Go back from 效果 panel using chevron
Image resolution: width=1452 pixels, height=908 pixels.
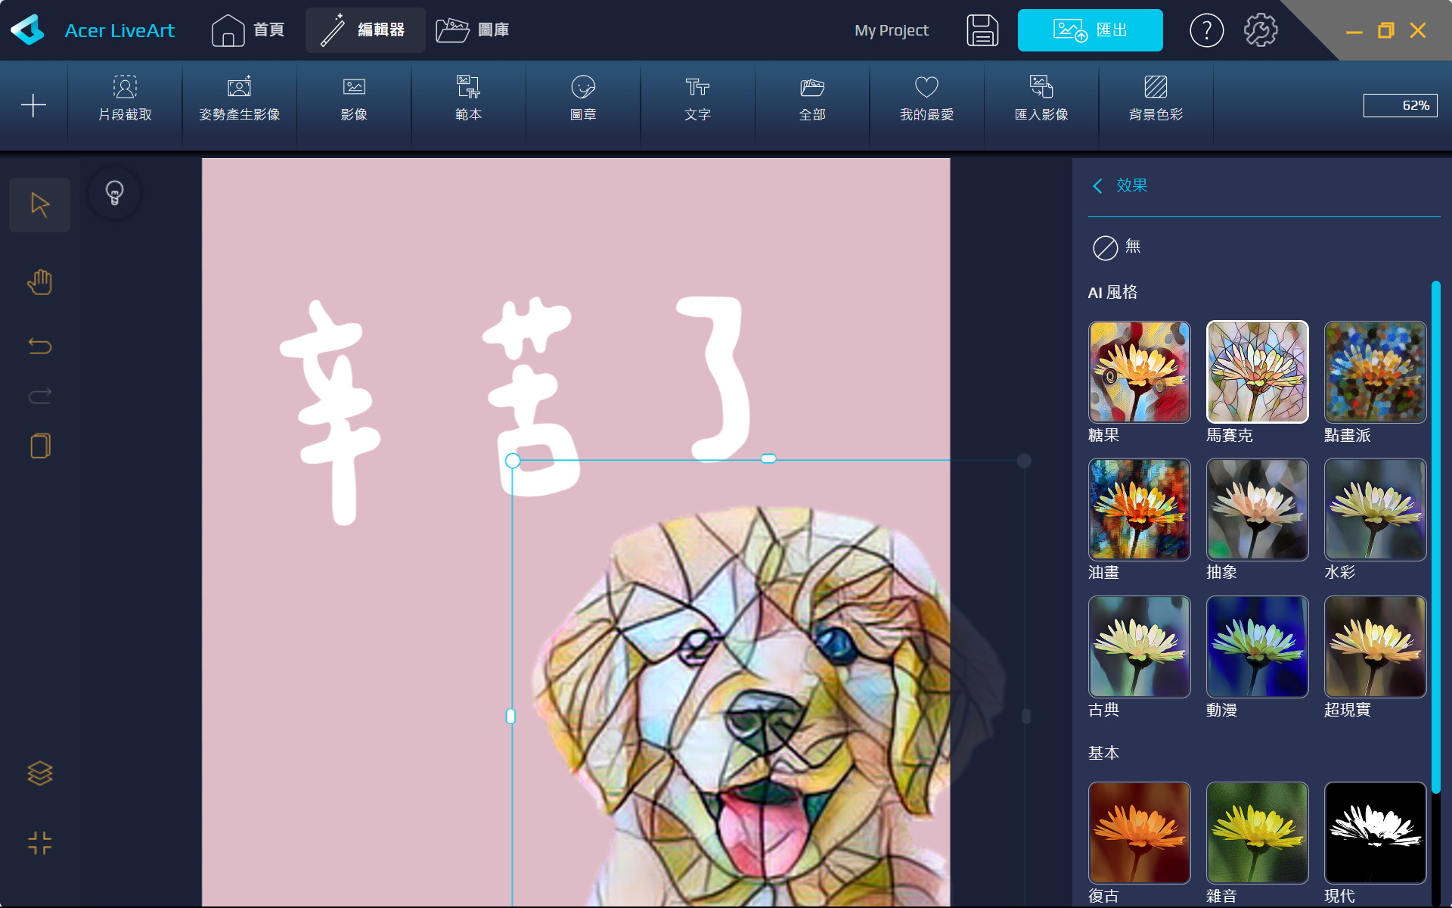coord(1097,185)
